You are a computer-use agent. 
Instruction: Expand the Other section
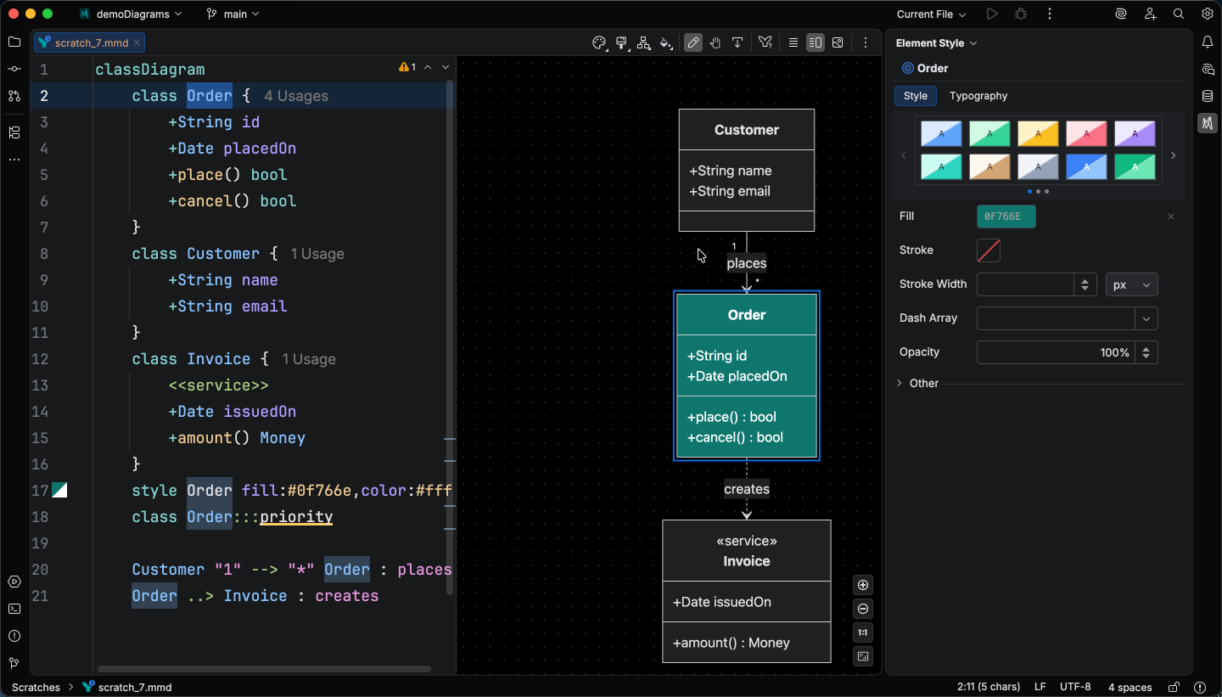coord(900,383)
